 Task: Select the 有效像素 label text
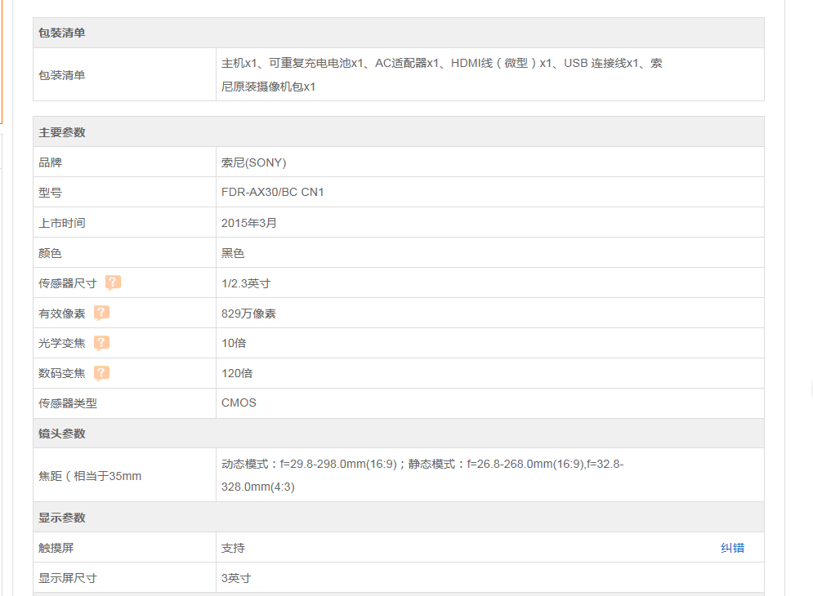click(62, 314)
